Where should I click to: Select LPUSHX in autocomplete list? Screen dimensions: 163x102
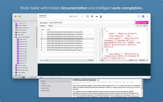pos(55,83)
